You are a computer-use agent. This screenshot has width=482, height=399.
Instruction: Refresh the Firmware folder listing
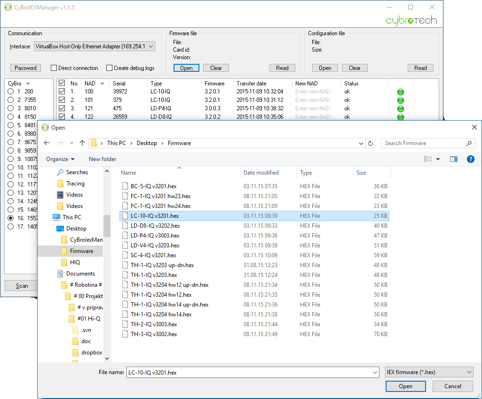[x=371, y=143]
